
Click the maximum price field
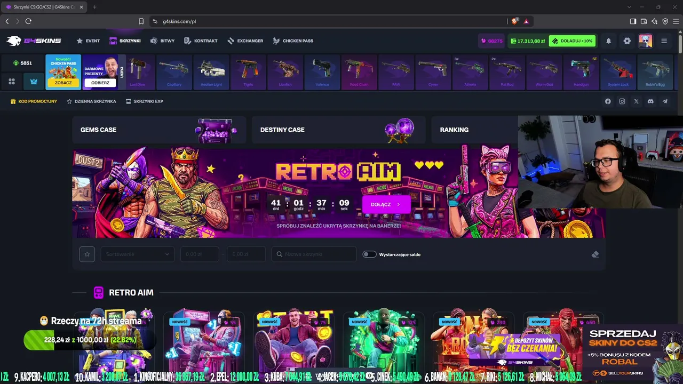tap(246, 254)
